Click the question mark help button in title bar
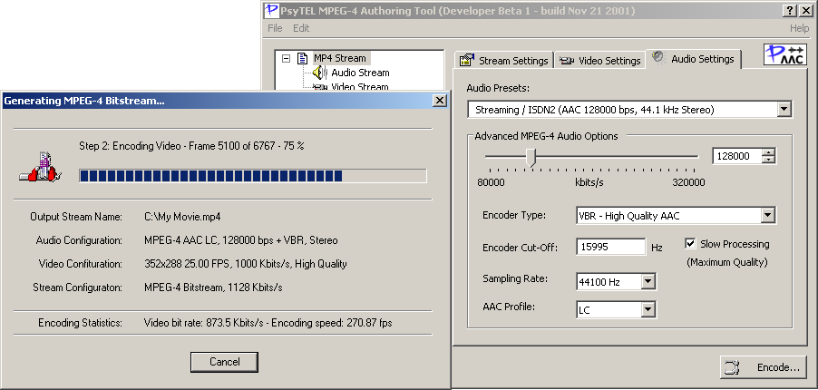This screenshot has height=390, width=818. click(x=789, y=11)
